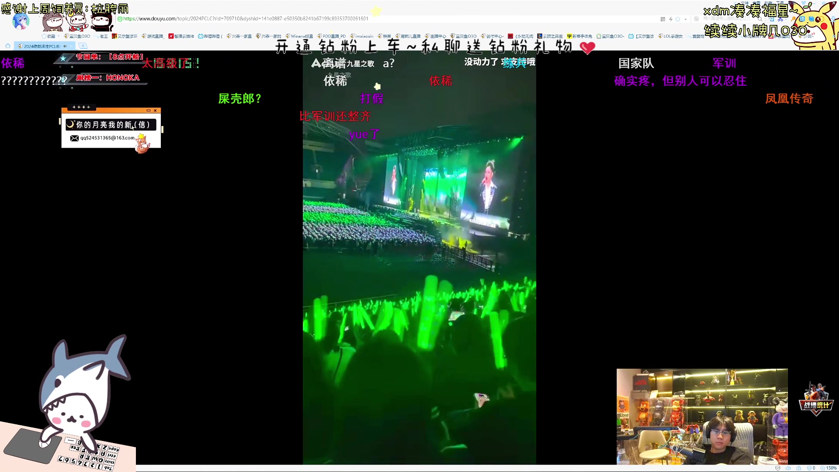839x472 pixels.
Task: Open the QR code grid icon
Action: 663,19
